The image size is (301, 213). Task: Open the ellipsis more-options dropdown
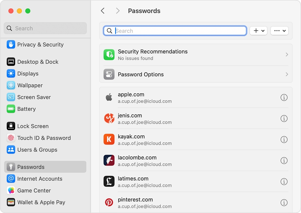[x=280, y=31]
